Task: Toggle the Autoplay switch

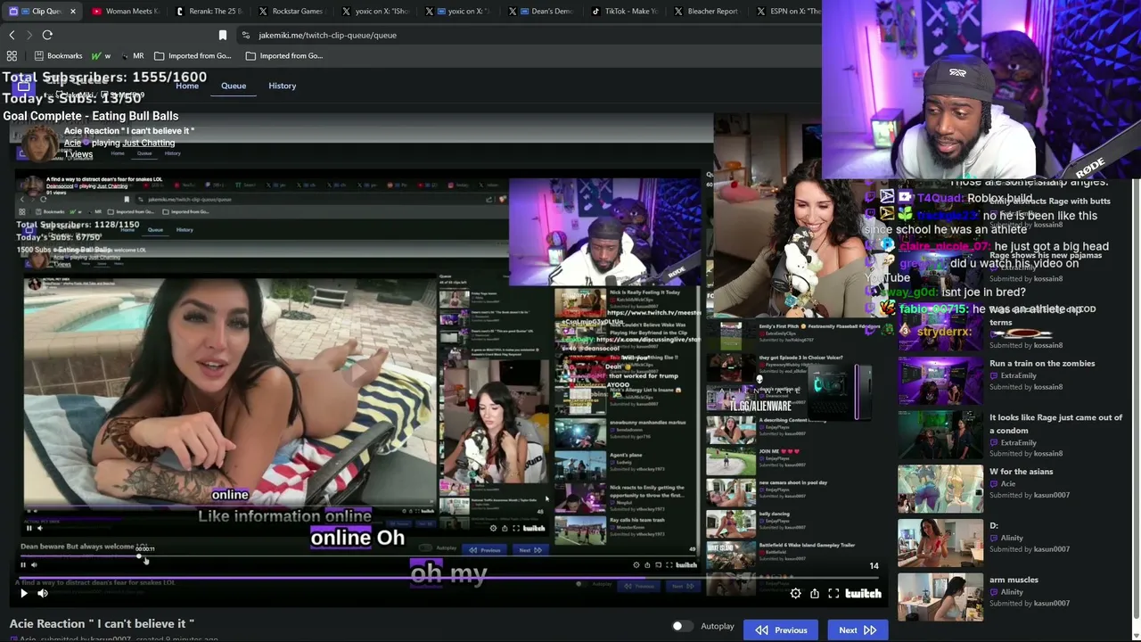Action: 682,627
